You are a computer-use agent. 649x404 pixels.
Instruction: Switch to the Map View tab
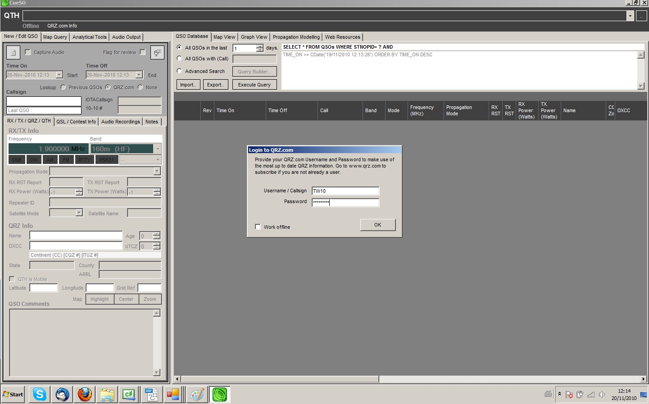[x=224, y=37]
